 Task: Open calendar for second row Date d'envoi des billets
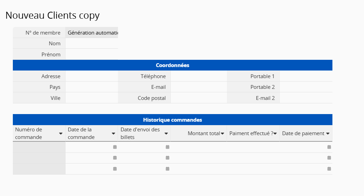[168, 158]
